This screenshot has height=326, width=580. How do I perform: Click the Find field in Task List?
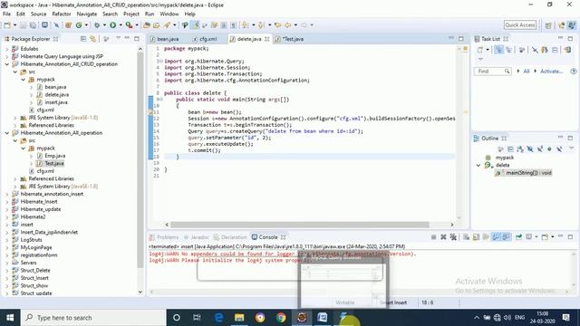pyautogui.click(x=492, y=72)
